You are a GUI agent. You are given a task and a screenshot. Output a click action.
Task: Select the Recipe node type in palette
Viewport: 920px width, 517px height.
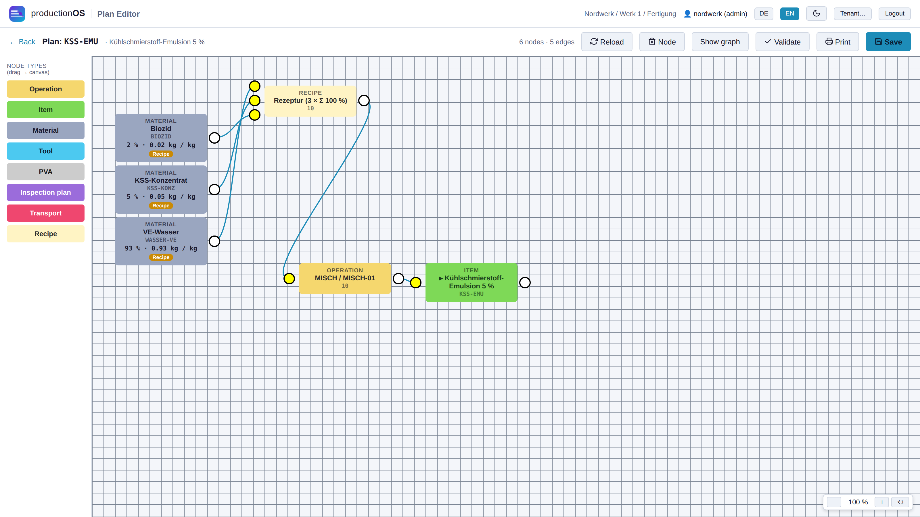point(46,234)
